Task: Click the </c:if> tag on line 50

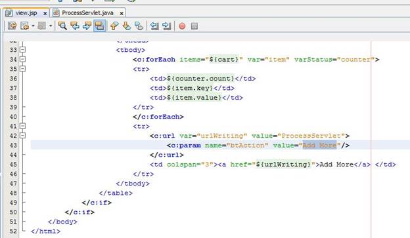Action: tap(80, 212)
